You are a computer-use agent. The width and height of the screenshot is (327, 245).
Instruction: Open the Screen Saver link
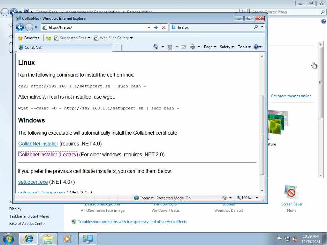292,204
